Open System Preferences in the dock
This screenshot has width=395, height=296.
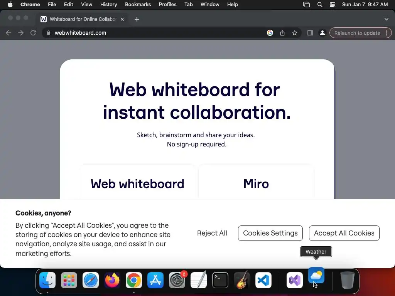pos(177,280)
